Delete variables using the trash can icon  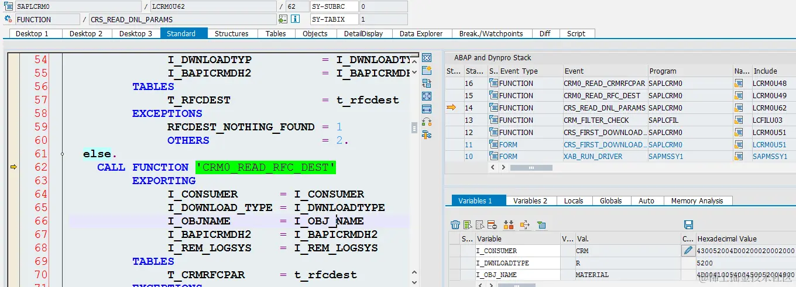tap(455, 225)
